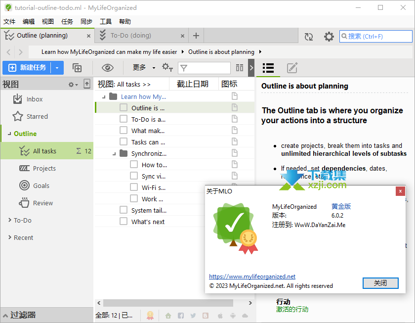415x323 pixels.
Task: Check the 'Outline is ...' task checkbox
Action: (124, 107)
